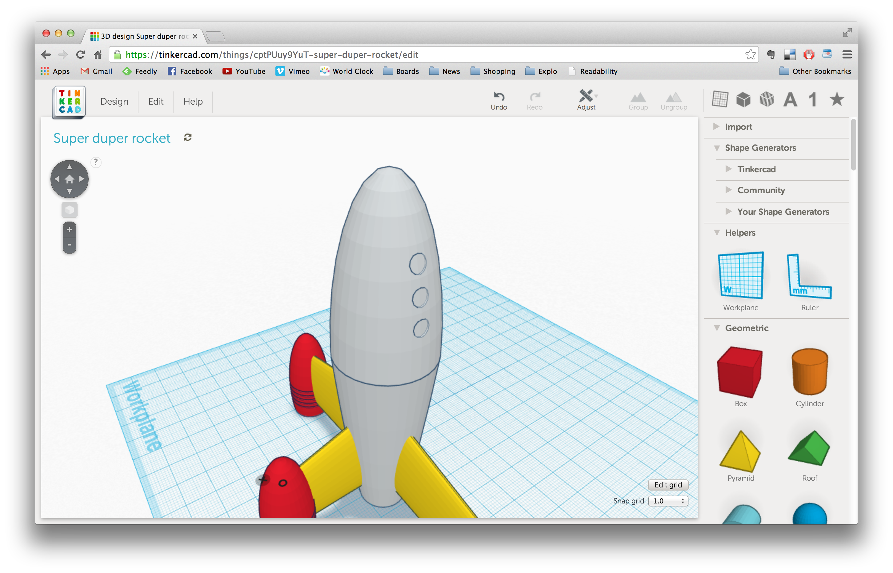Open the Snap grid dropdown

668,501
